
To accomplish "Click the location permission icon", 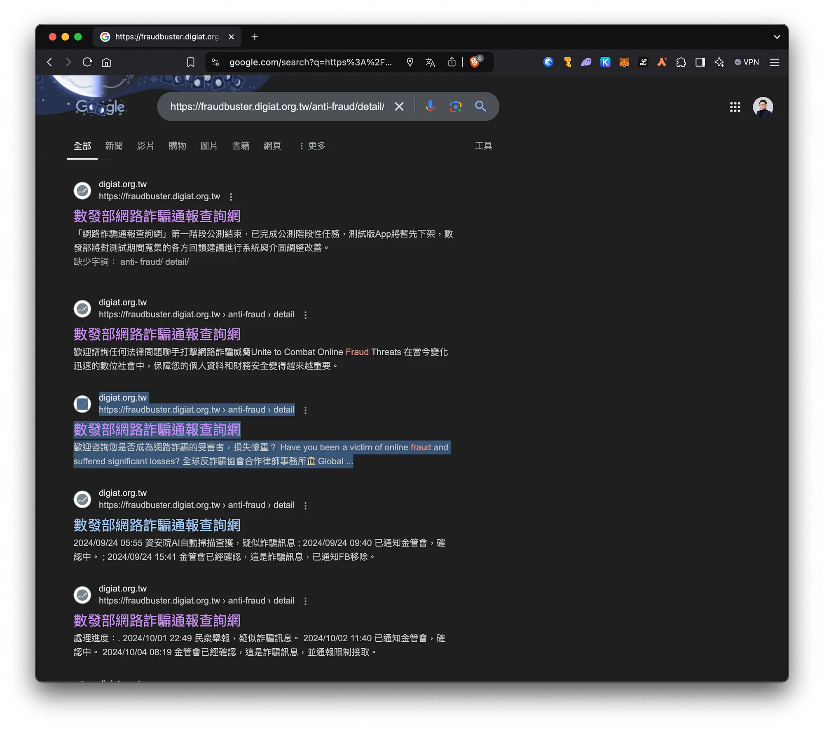I will point(410,62).
